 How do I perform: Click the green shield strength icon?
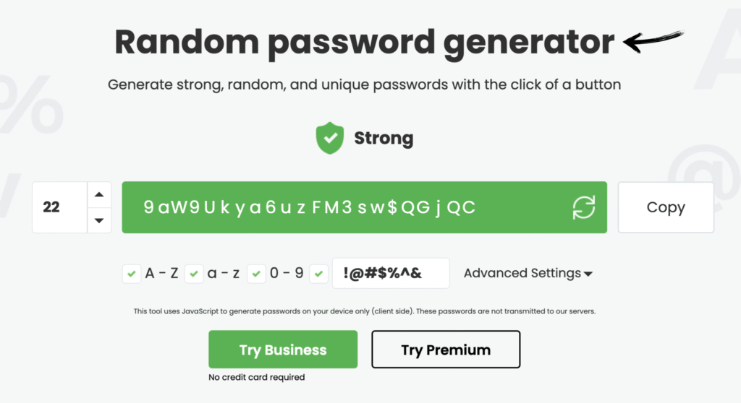(x=330, y=139)
